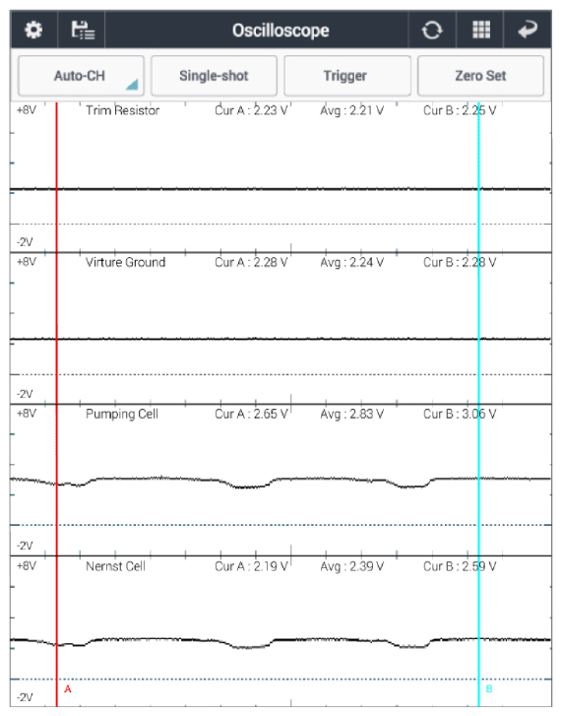Screen dimensions: 562x716
Task: Open the settings gear icon
Action: tap(33, 31)
